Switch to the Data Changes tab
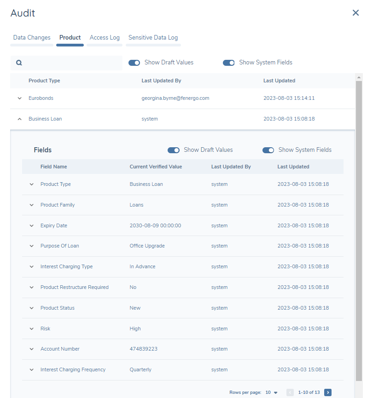 (x=32, y=38)
